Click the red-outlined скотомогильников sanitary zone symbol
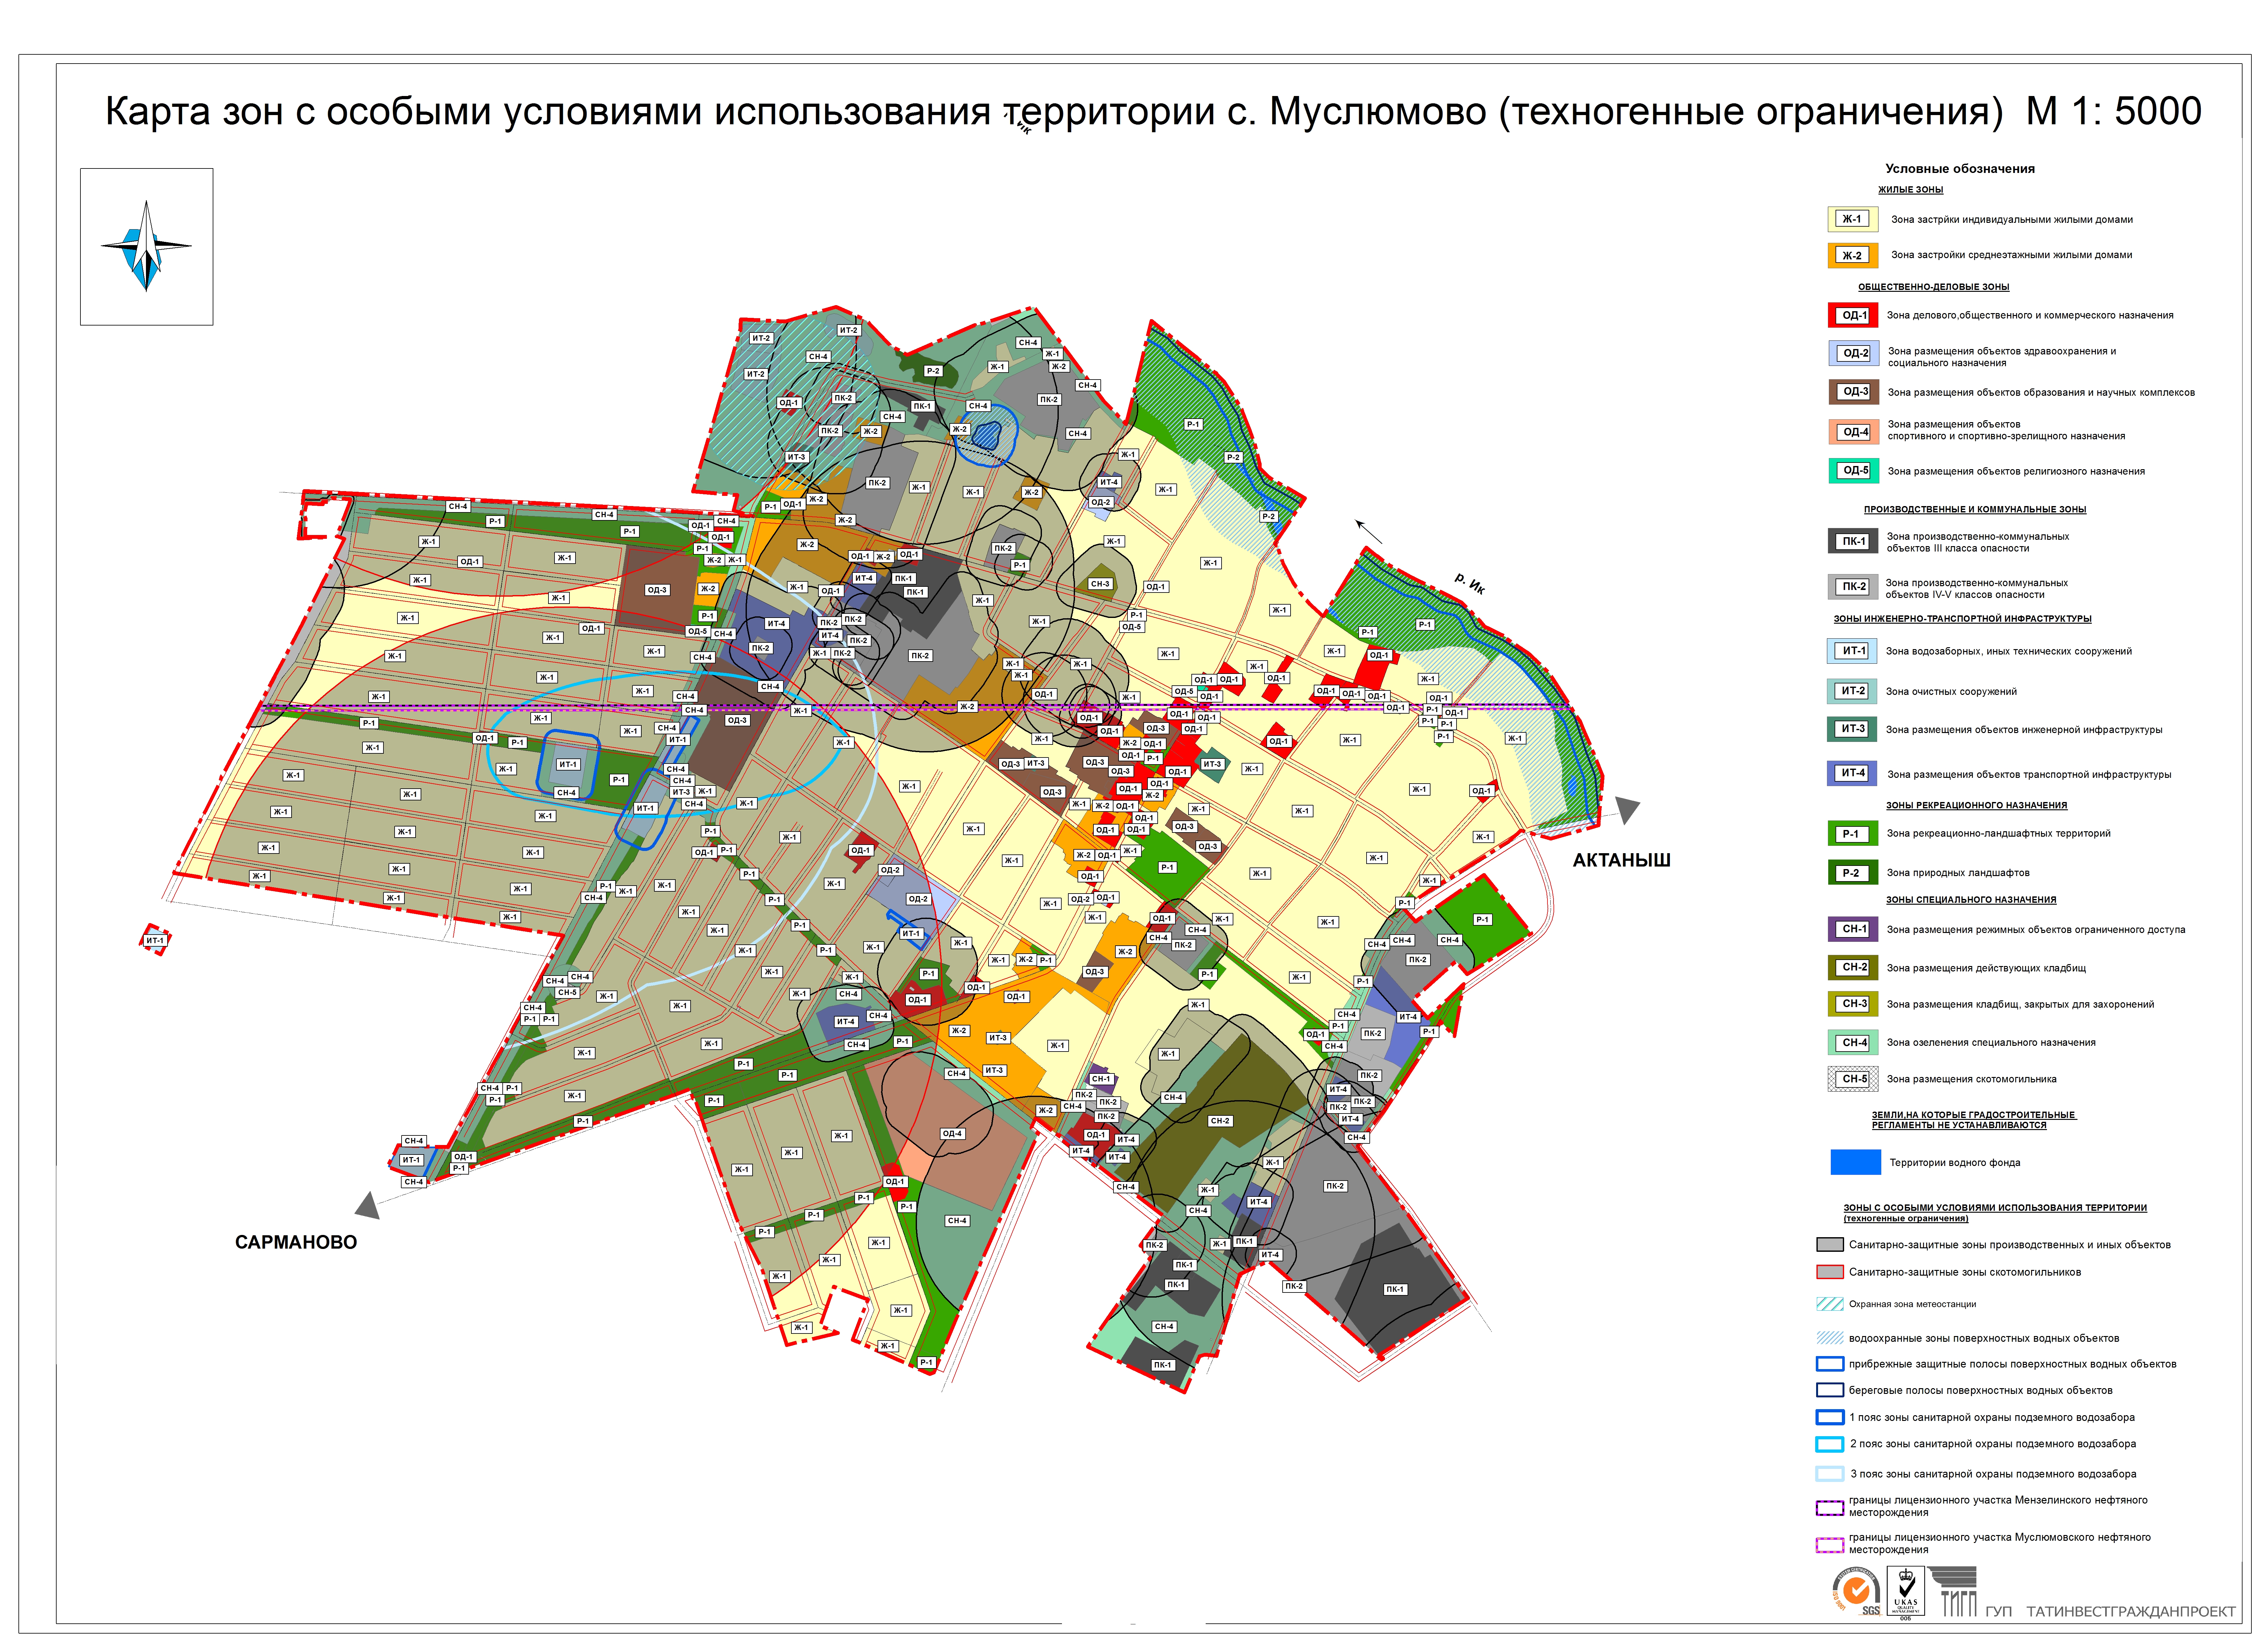Viewport: 2253px width, 1652px height. pyautogui.click(x=1829, y=1272)
